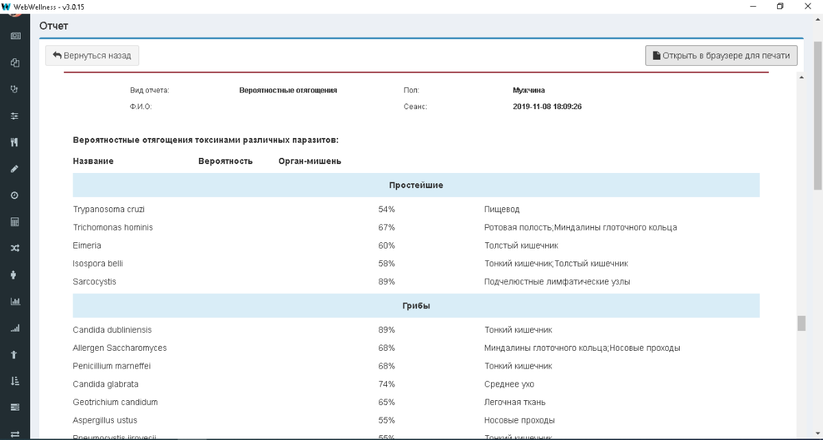The image size is (823, 440).
Task: Click the 74% value for Candida glabrata
Action: click(x=387, y=384)
